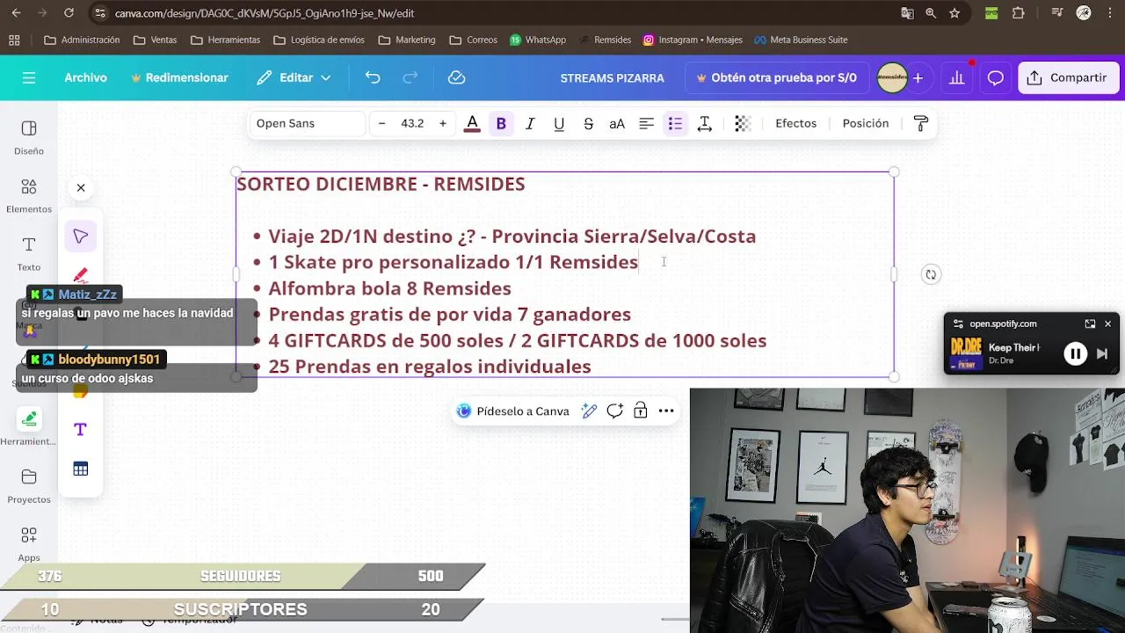Screen dimensions: 1125x633
Task: Lock the selected text element
Action: pos(641,411)
